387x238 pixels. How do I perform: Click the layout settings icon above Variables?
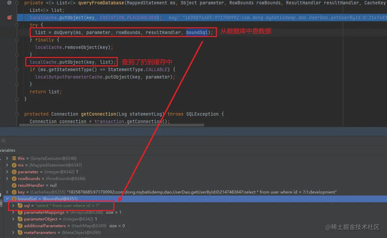(x=3, y=141)
